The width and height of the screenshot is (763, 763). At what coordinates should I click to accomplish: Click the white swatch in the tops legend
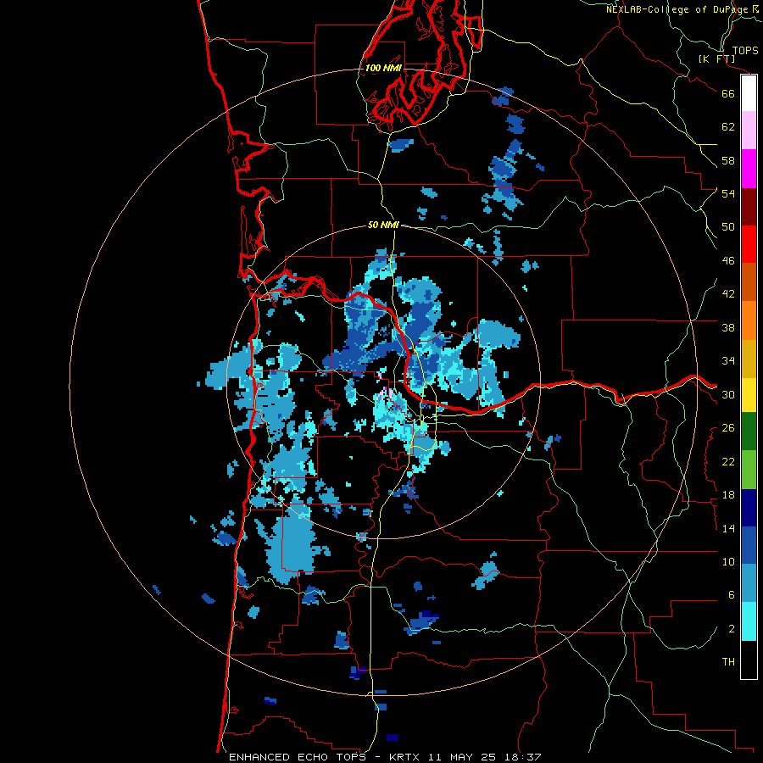pos(749,93)
